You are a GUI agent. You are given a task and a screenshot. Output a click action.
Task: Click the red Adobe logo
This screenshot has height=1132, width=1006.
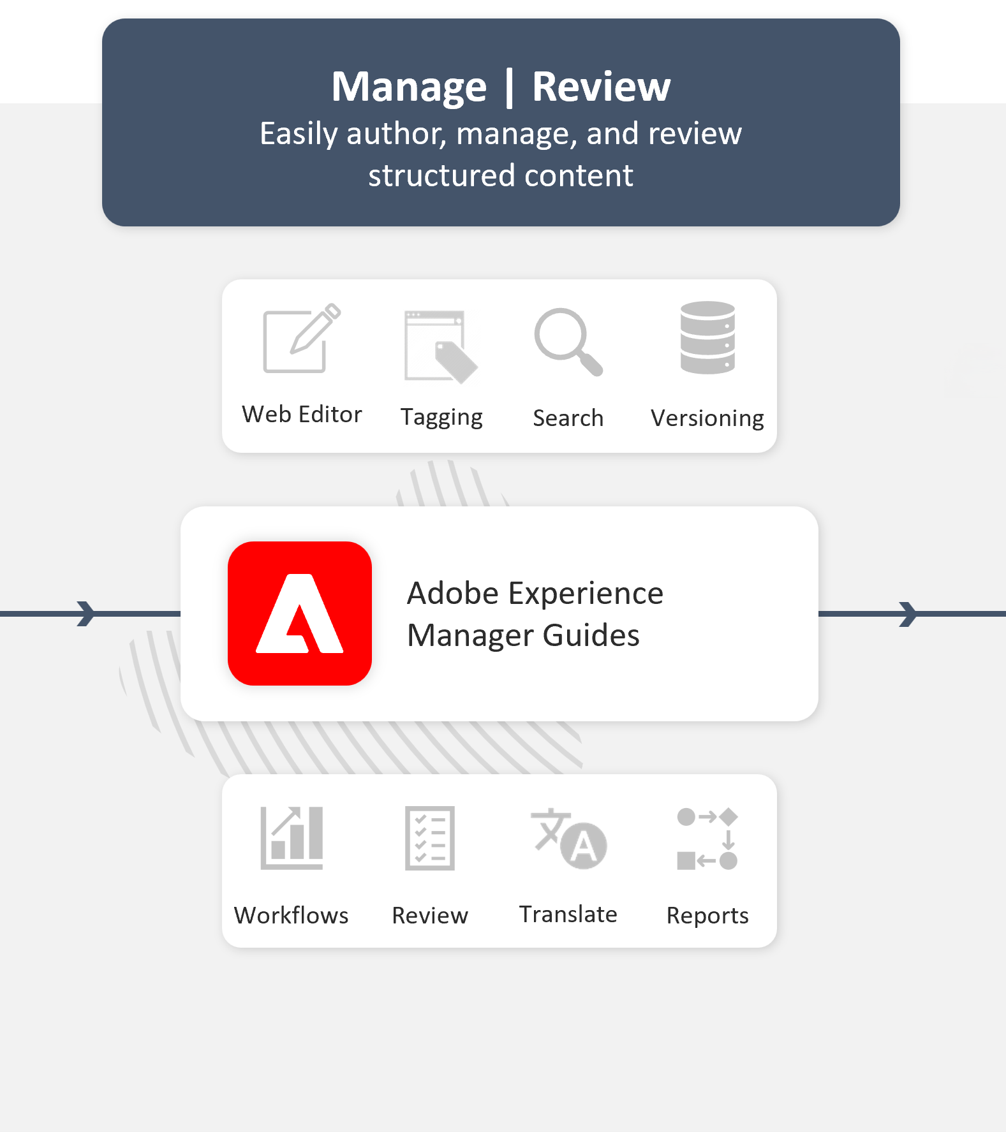pyautogui.click(x=300, y=614)
